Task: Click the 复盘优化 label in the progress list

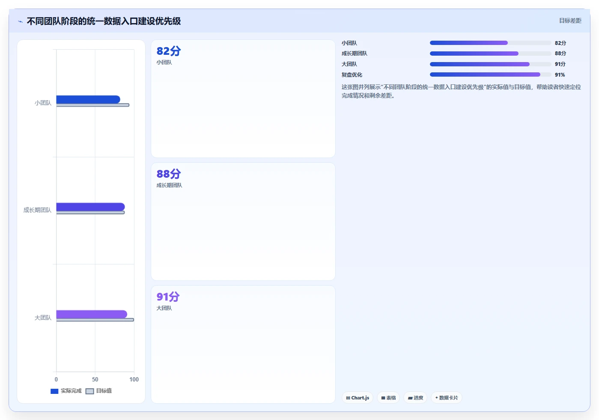Action: (352, 75)
